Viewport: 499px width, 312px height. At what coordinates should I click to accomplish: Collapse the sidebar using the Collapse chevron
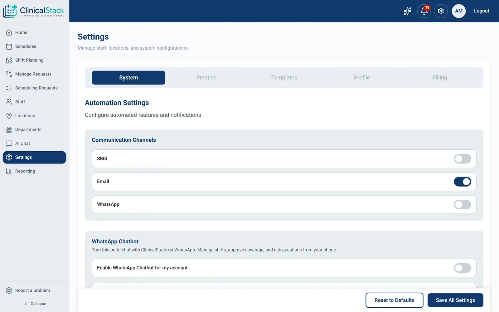pyautogui.click(x=26, y=304)
